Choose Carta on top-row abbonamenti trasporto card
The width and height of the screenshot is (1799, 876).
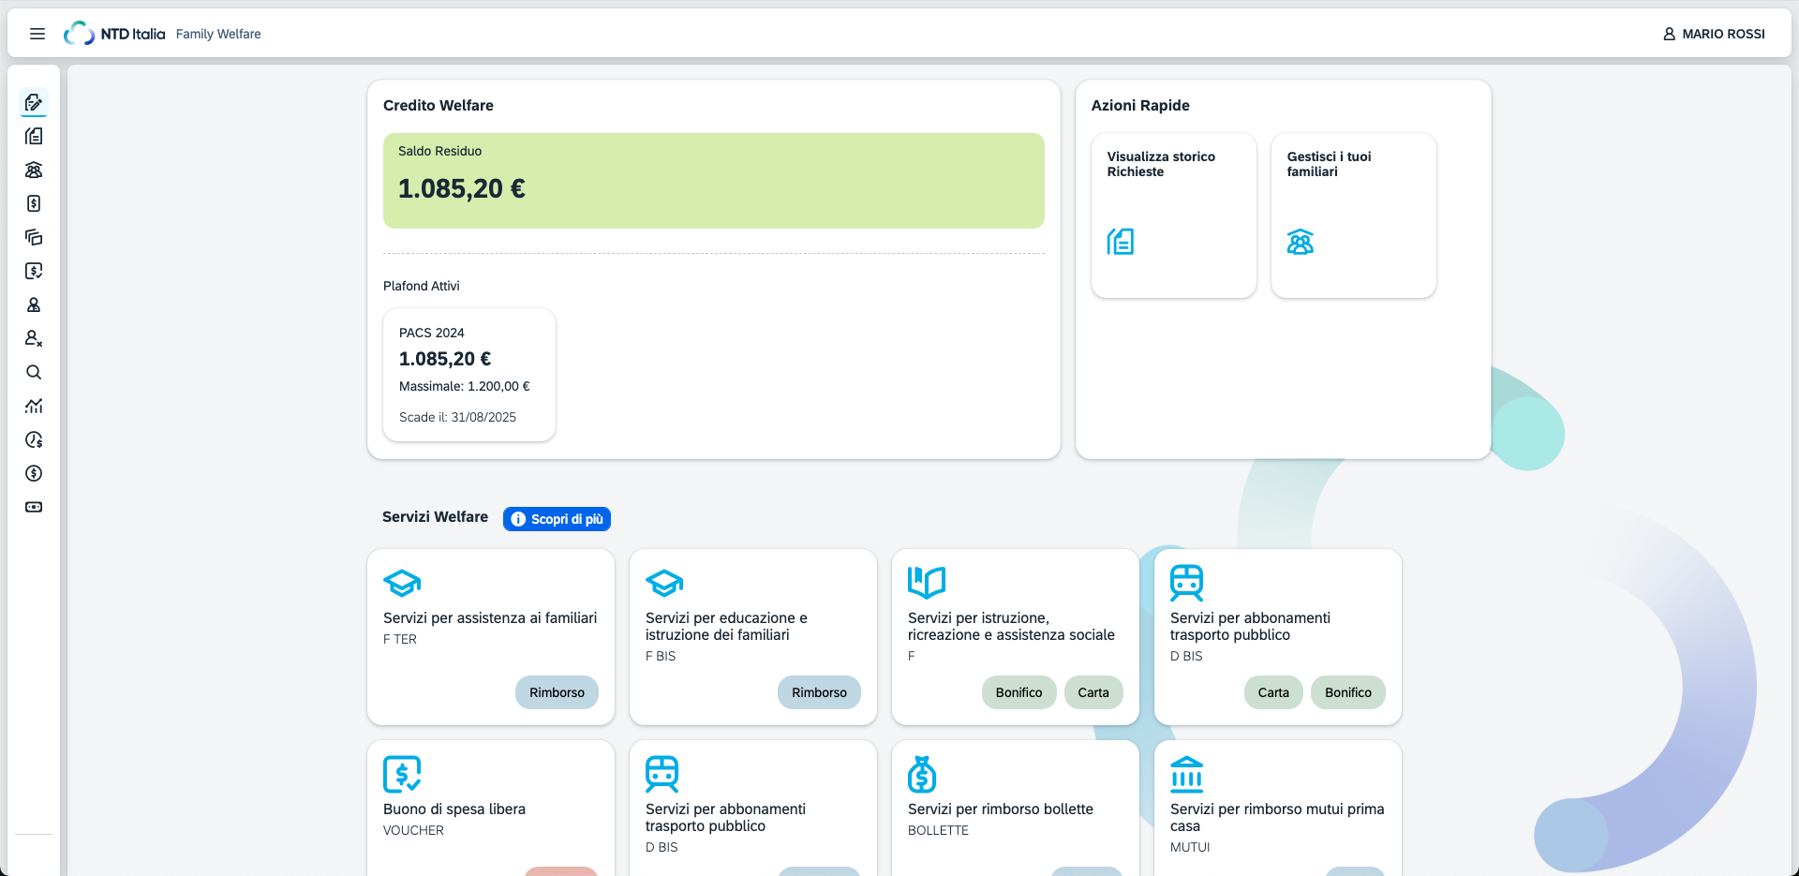[x=1273, y=692]
